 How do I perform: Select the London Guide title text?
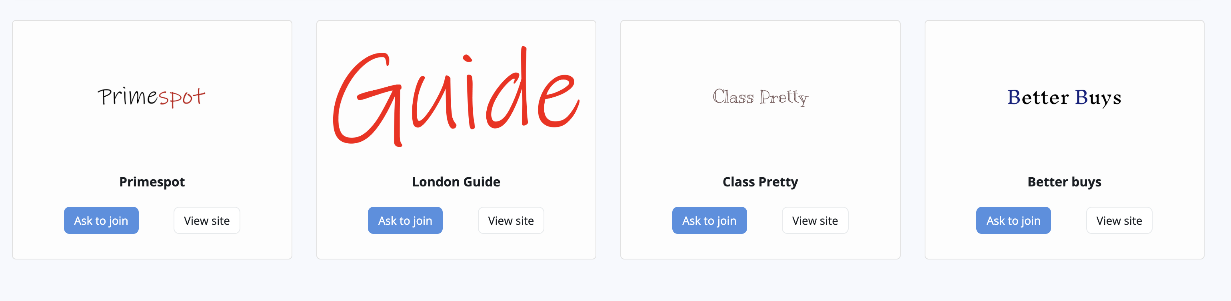click(456, 182)
